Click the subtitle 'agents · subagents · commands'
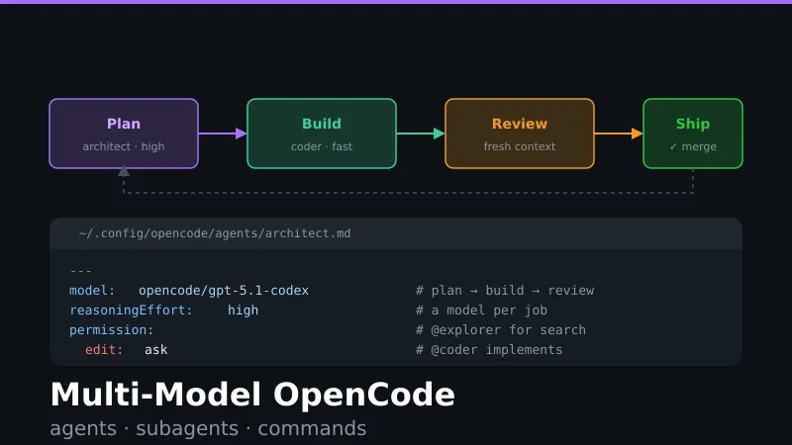792x445 pixels. point(208,428)
